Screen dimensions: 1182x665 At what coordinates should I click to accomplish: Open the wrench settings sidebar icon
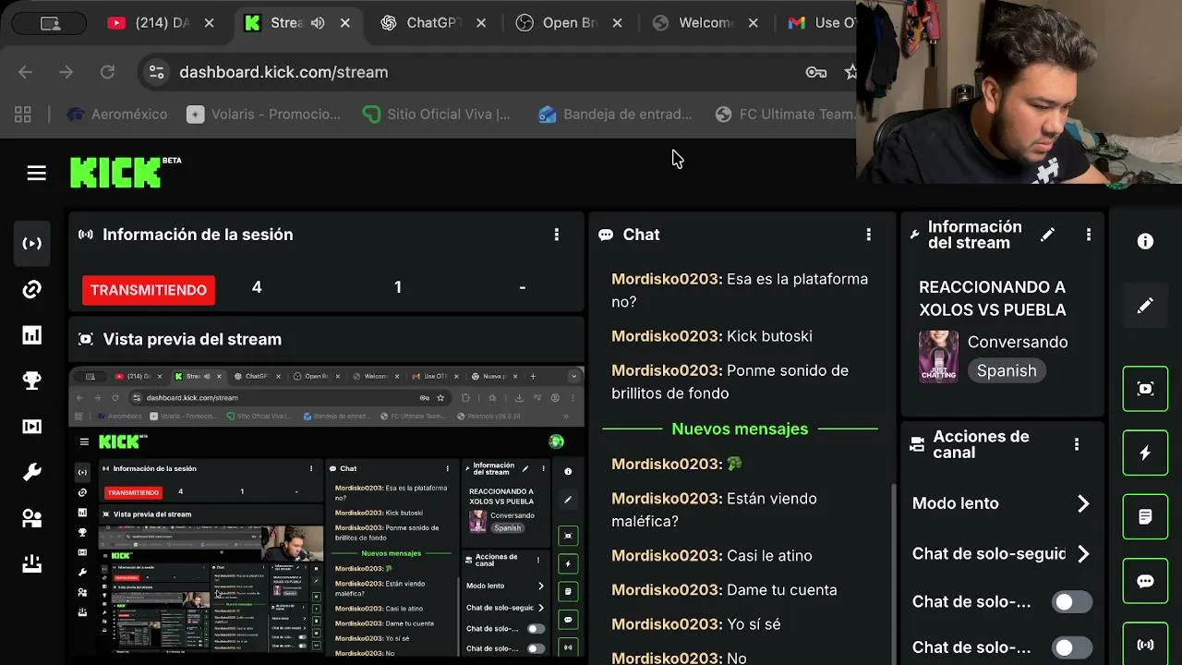pos(32,472)
